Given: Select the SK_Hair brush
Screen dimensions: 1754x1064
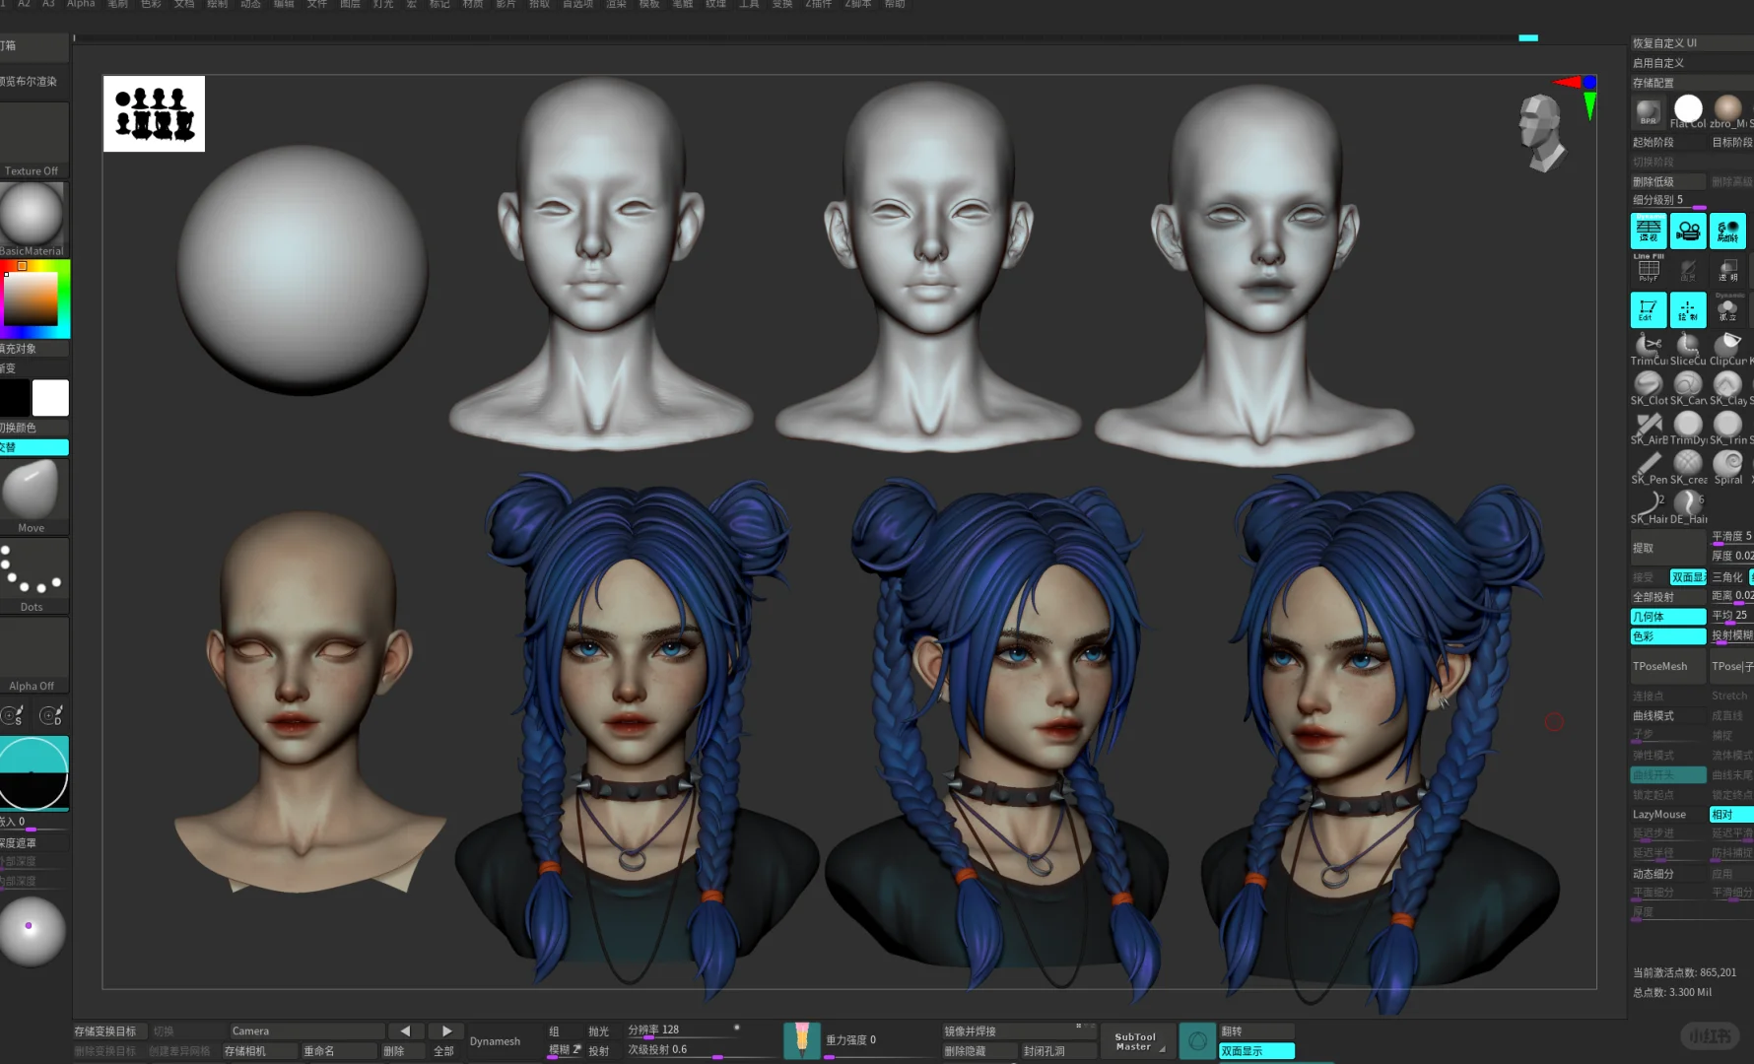Looking at the screenshot, I should pyautogui.click(x=1649, y=506).
